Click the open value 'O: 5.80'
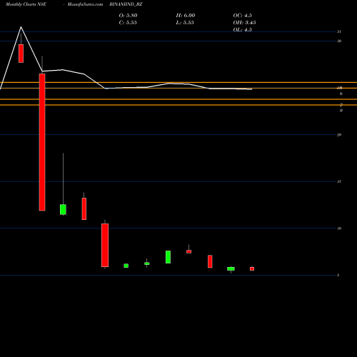The width and height of the screenshot is (357, 357). (128, 16)
